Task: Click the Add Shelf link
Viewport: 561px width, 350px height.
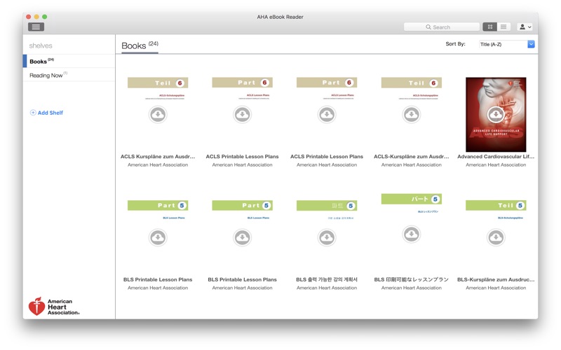Action: click(x=50, y=113)
